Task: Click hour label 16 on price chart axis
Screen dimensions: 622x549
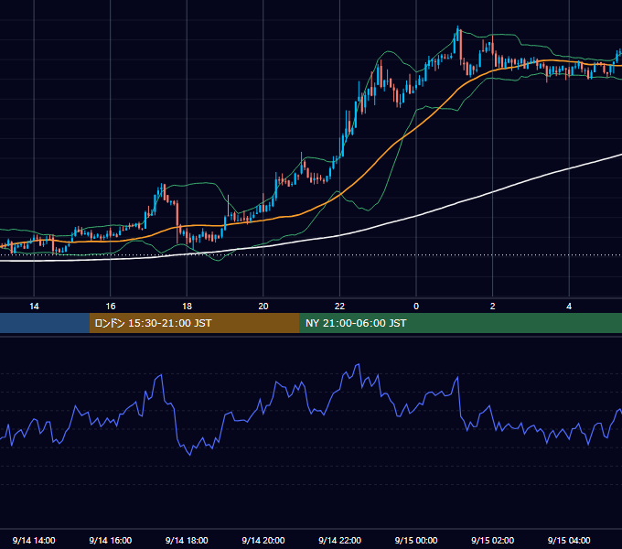Action: (x=111, y=307)
